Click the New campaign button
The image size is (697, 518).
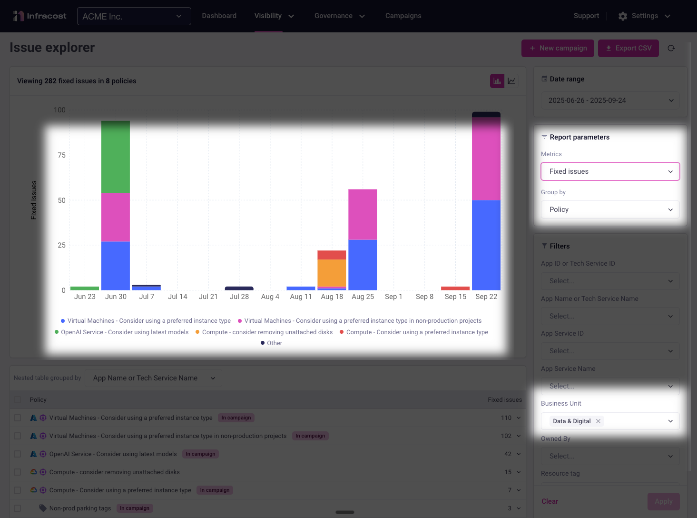coord(558,48)
